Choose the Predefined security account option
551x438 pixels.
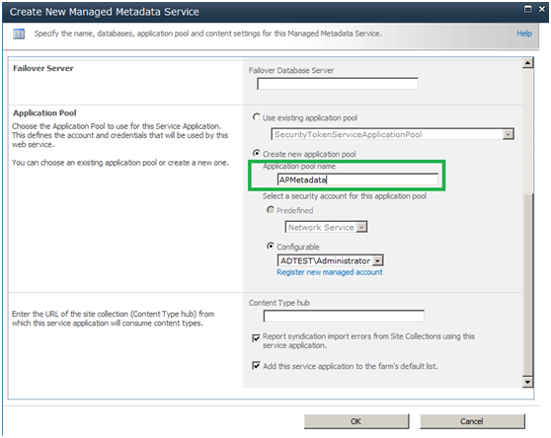click(271, 210)
